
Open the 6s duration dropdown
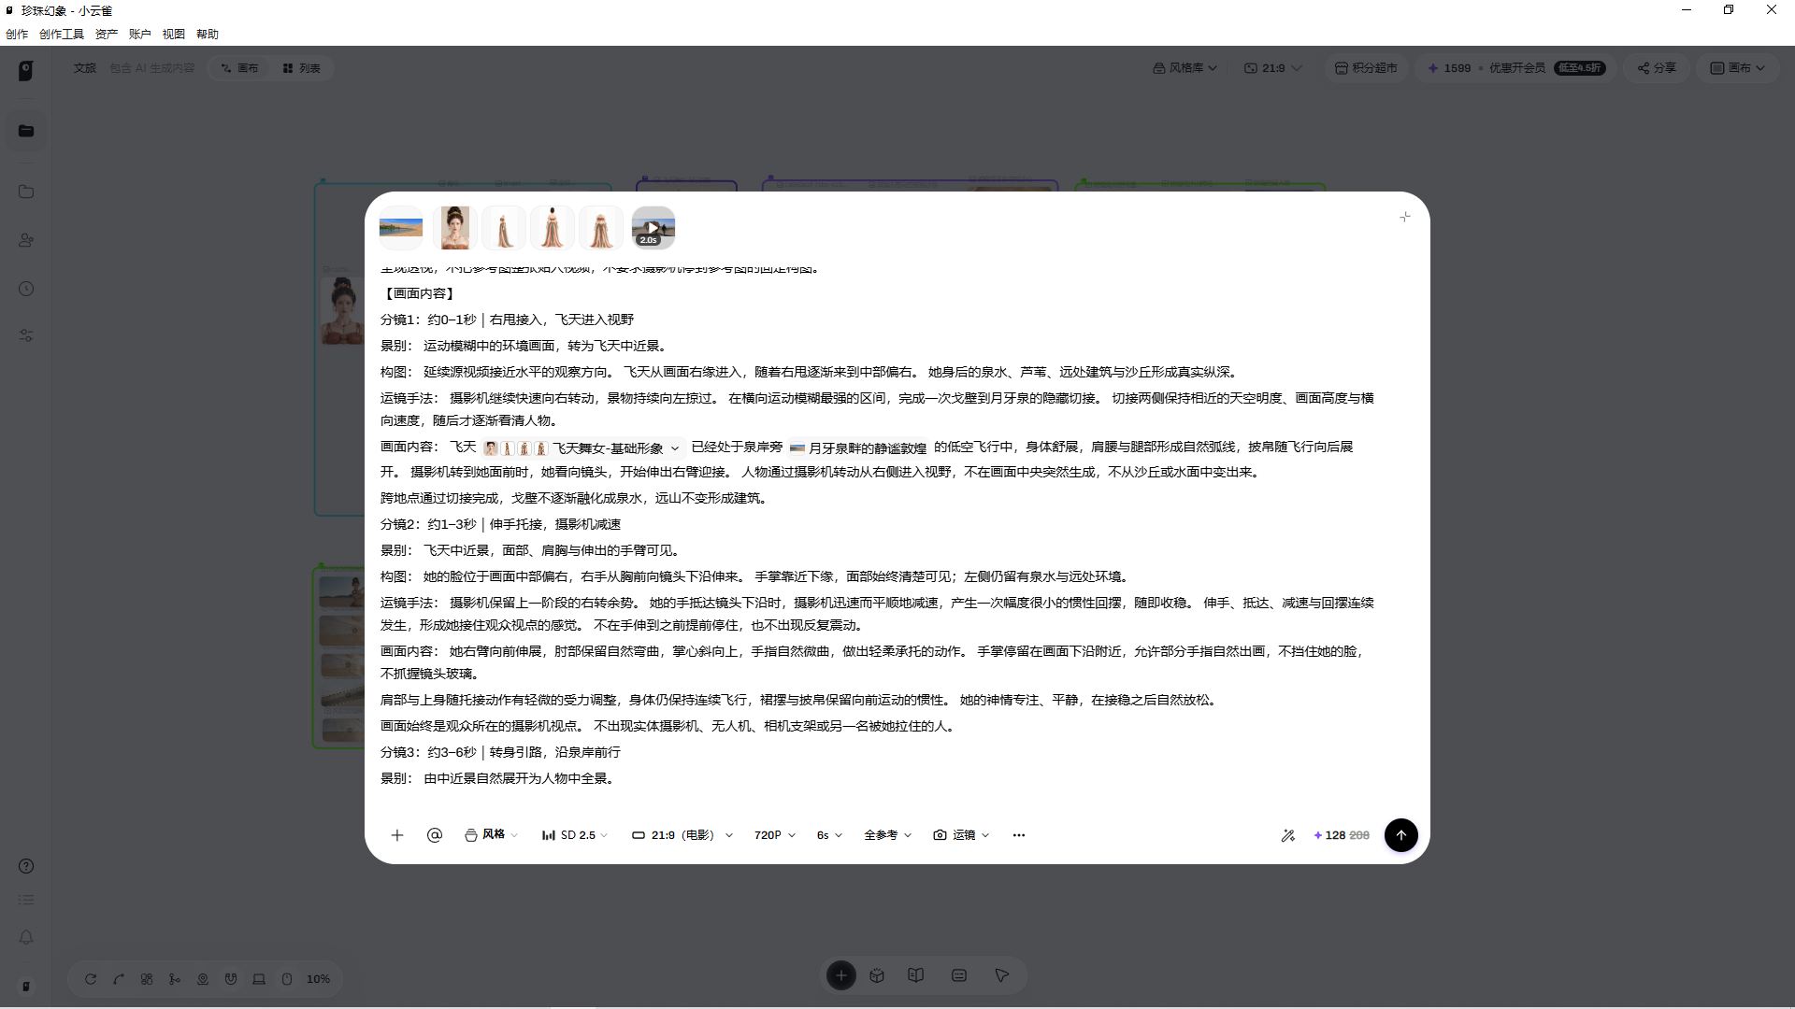tap(829, 835)
